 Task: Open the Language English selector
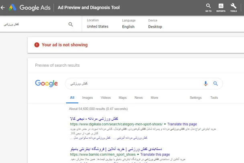coord(129,24)
